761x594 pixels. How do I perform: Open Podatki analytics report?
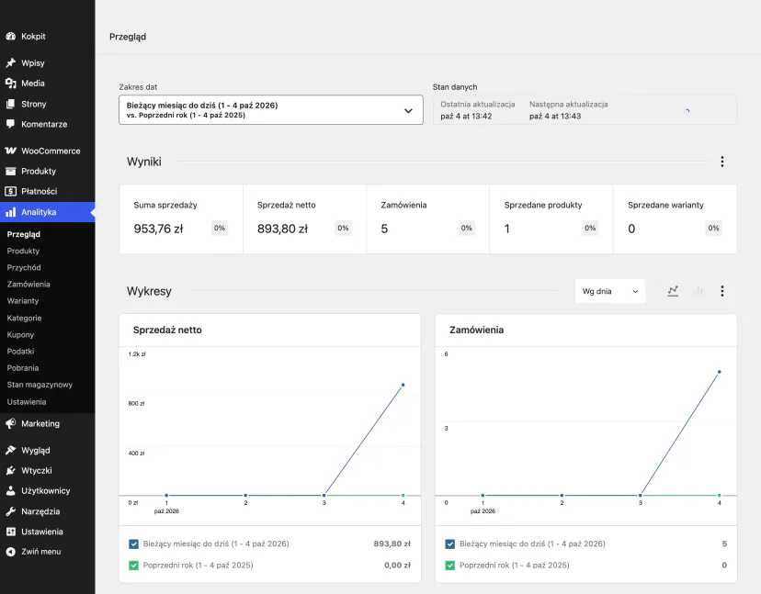click(x=20, y=352)
